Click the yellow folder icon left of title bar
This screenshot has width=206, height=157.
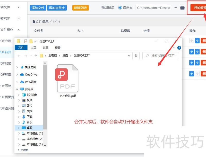tap(18, 41)
